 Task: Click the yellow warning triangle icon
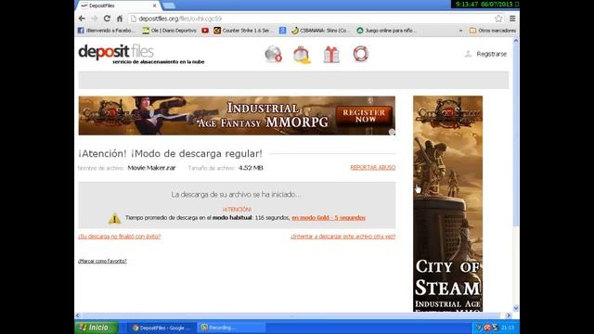click(114, 218)
